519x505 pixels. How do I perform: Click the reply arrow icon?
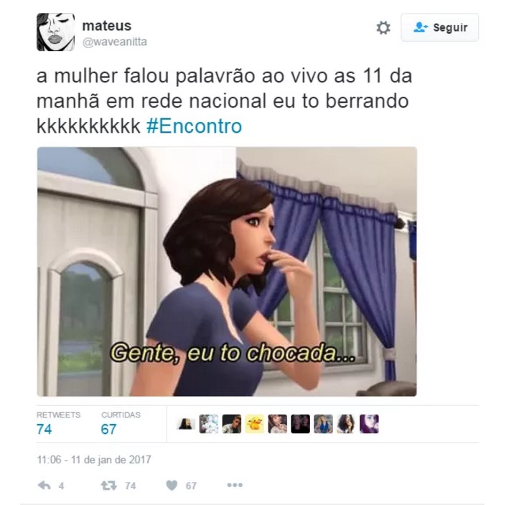45,486
